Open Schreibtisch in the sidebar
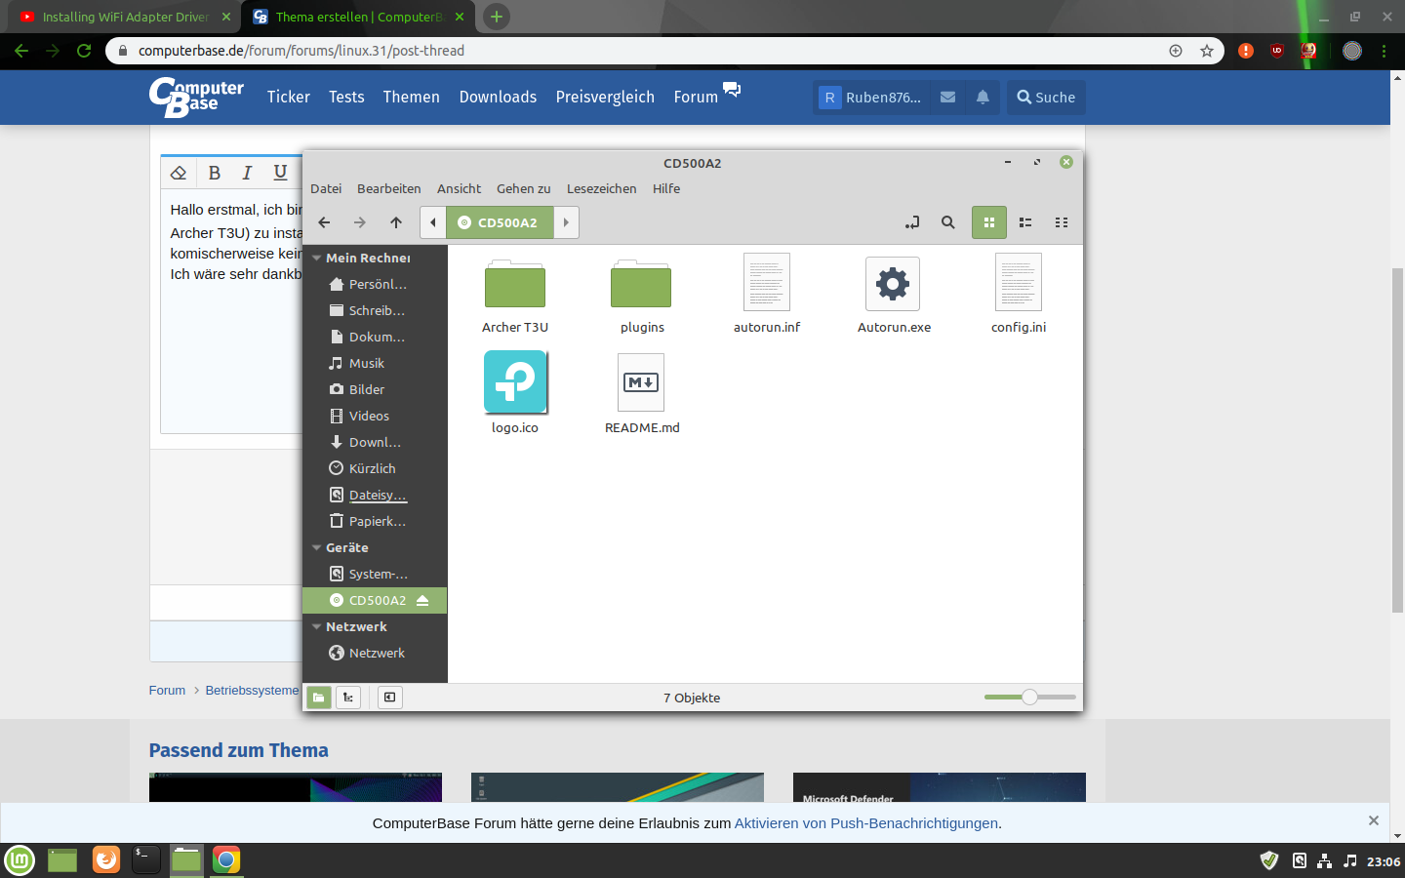This screenshot has width=1405, height=878. pyautogui.click(x=375, y=311)
